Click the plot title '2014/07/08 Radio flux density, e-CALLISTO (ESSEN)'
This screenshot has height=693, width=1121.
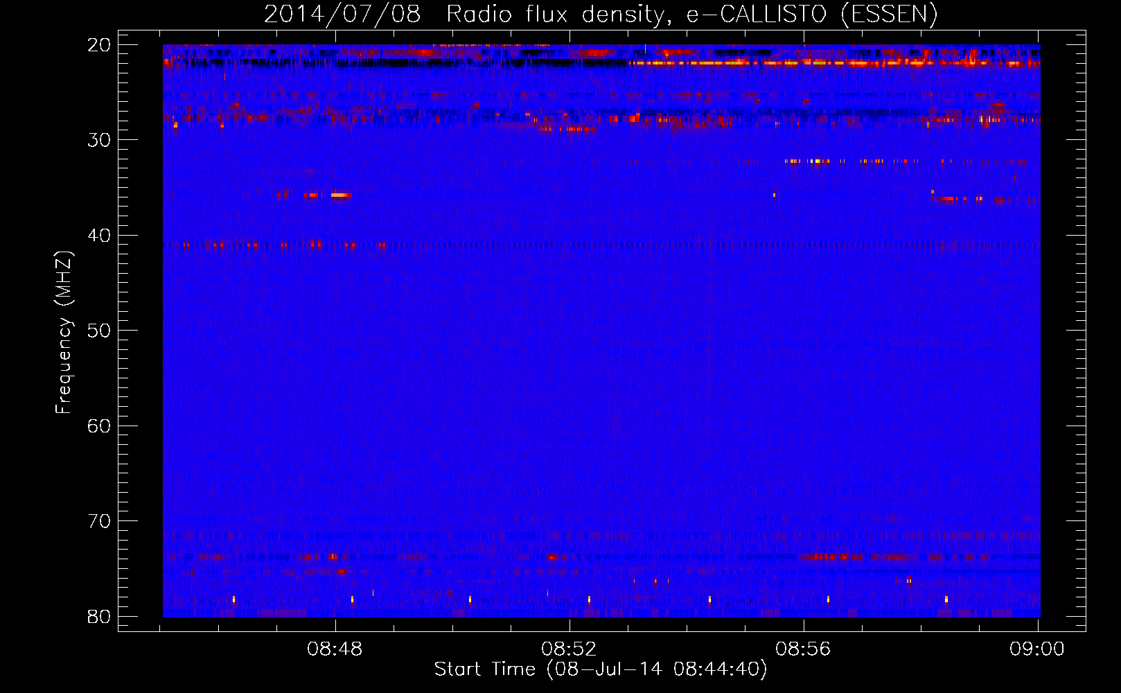[601, 15]
